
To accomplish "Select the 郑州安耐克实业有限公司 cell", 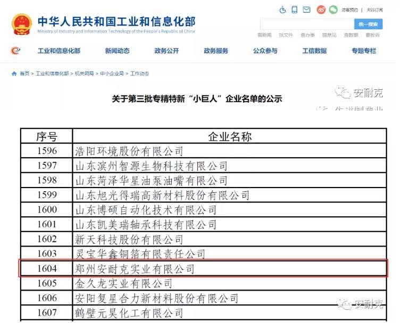I will 230,269.
